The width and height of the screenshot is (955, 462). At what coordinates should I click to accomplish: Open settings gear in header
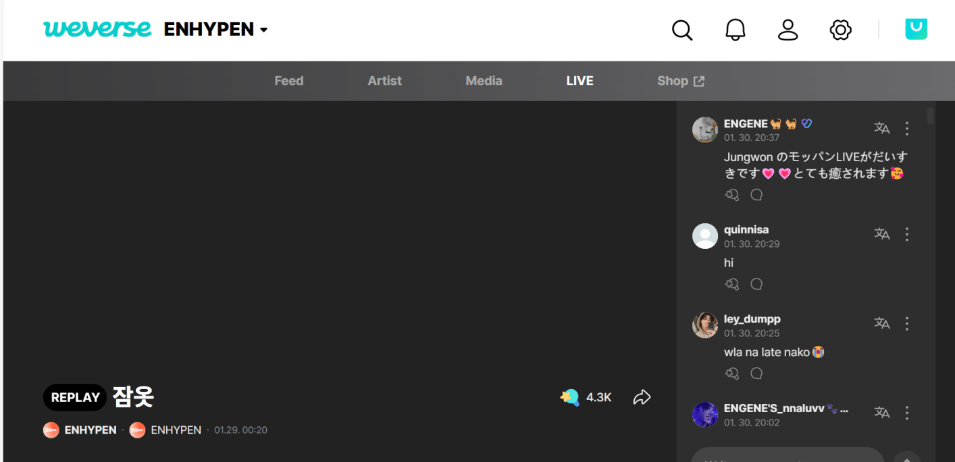(840, 30)
